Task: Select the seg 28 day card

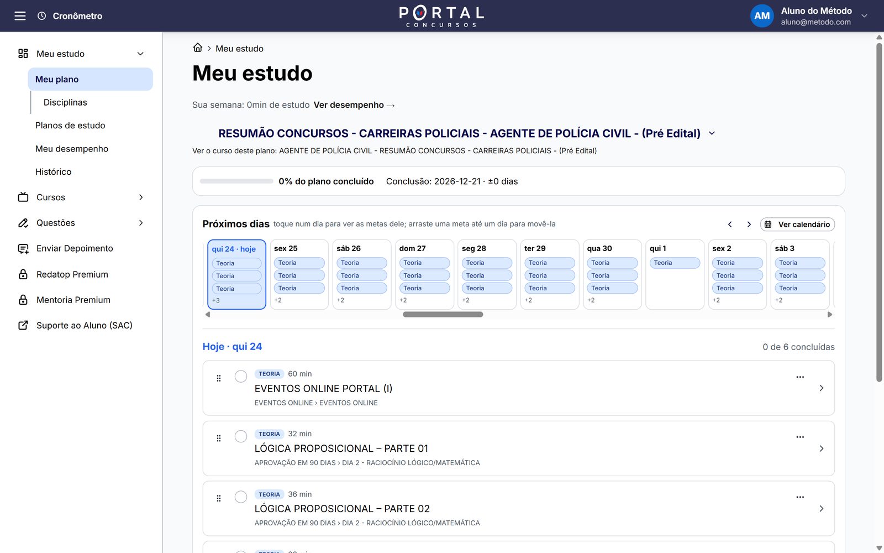Action: [487, 274]
